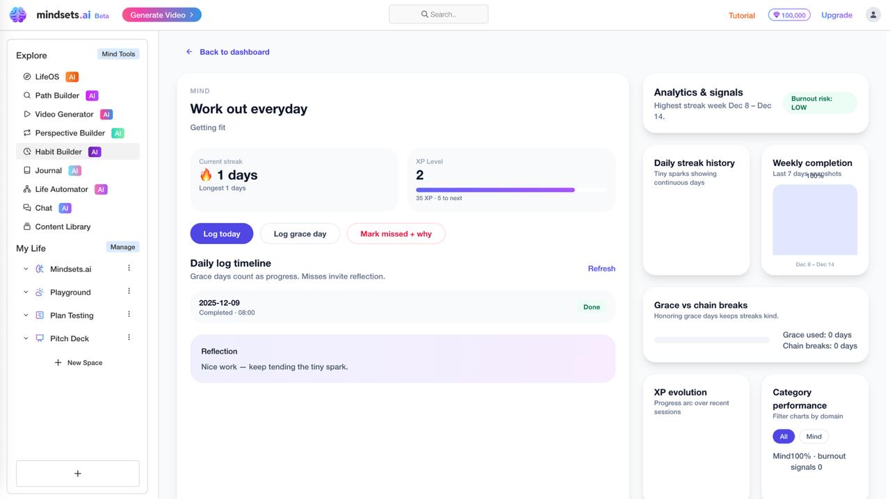
Task: Click the Life Automator icon
Action: click(x=27, y=189)
